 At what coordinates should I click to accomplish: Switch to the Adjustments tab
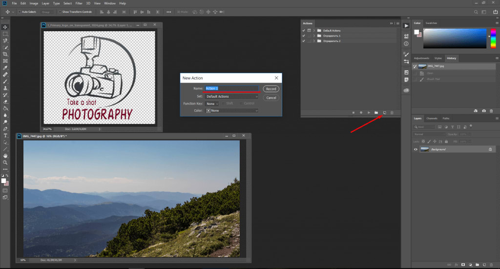(x=421, y=58)
